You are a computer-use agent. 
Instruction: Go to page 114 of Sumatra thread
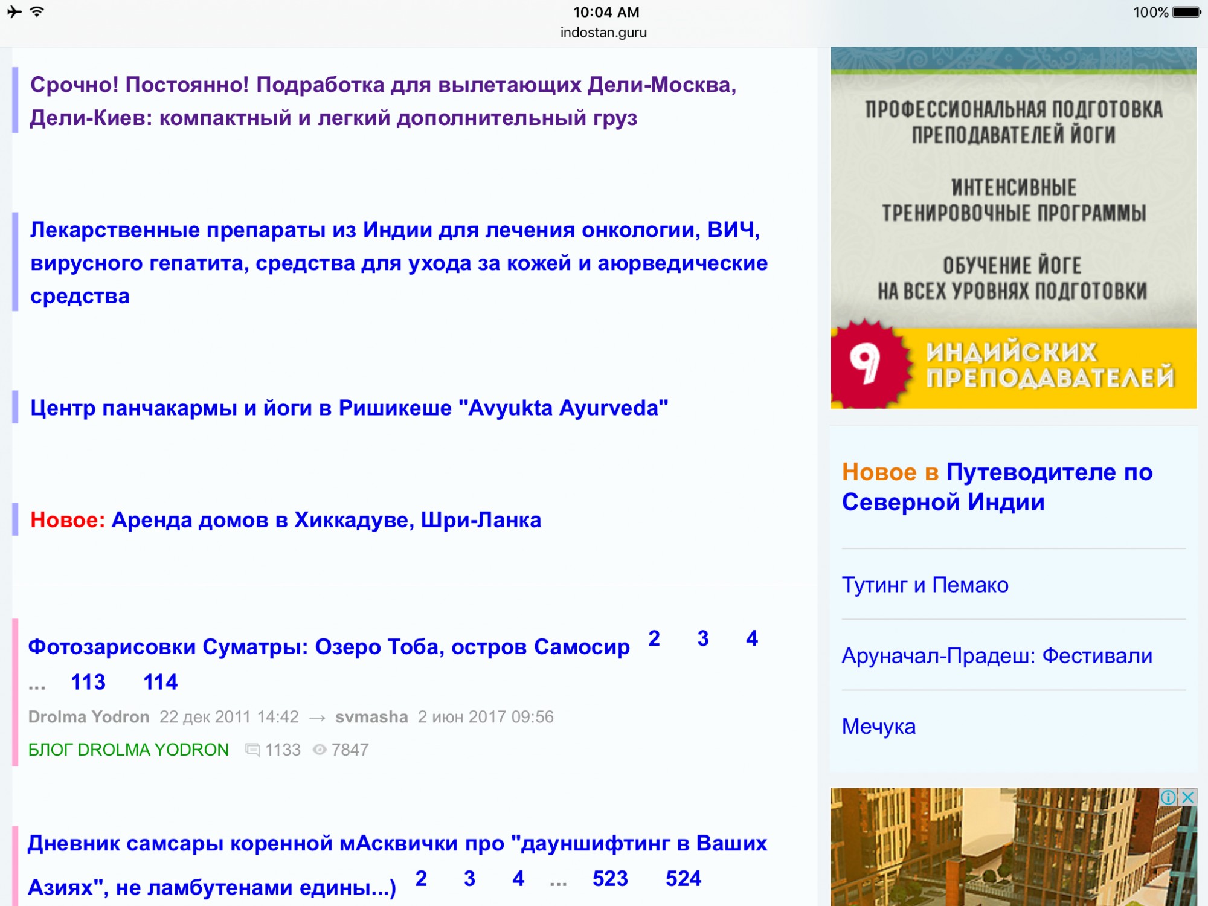160,683
